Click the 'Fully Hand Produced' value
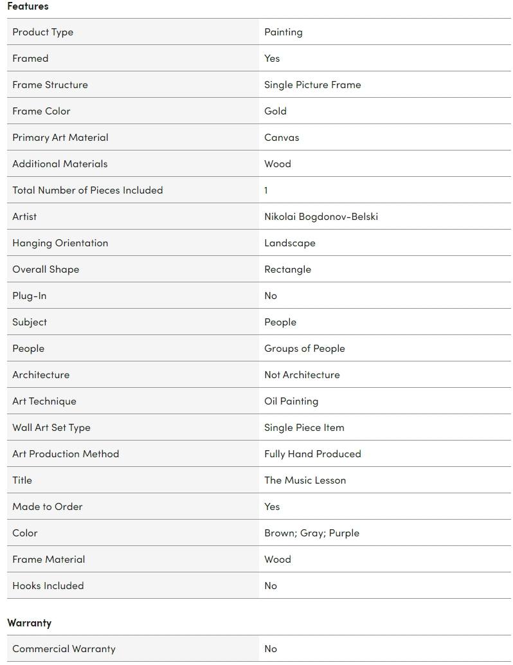 312,454
